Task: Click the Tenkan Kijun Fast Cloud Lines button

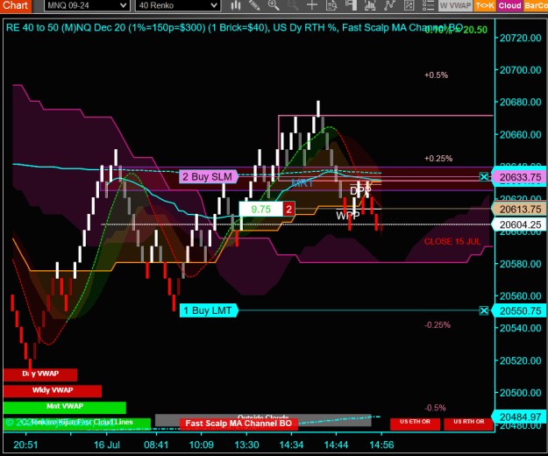Action: [x=77, y=423]
